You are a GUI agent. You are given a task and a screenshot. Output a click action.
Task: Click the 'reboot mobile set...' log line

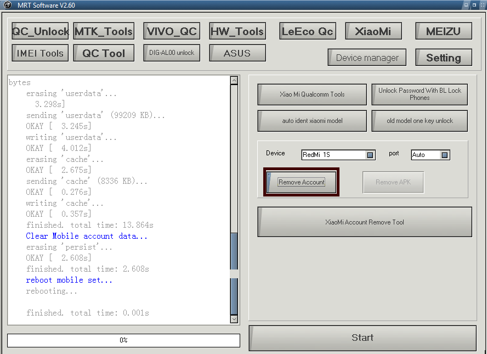click(x=69, y=280)
